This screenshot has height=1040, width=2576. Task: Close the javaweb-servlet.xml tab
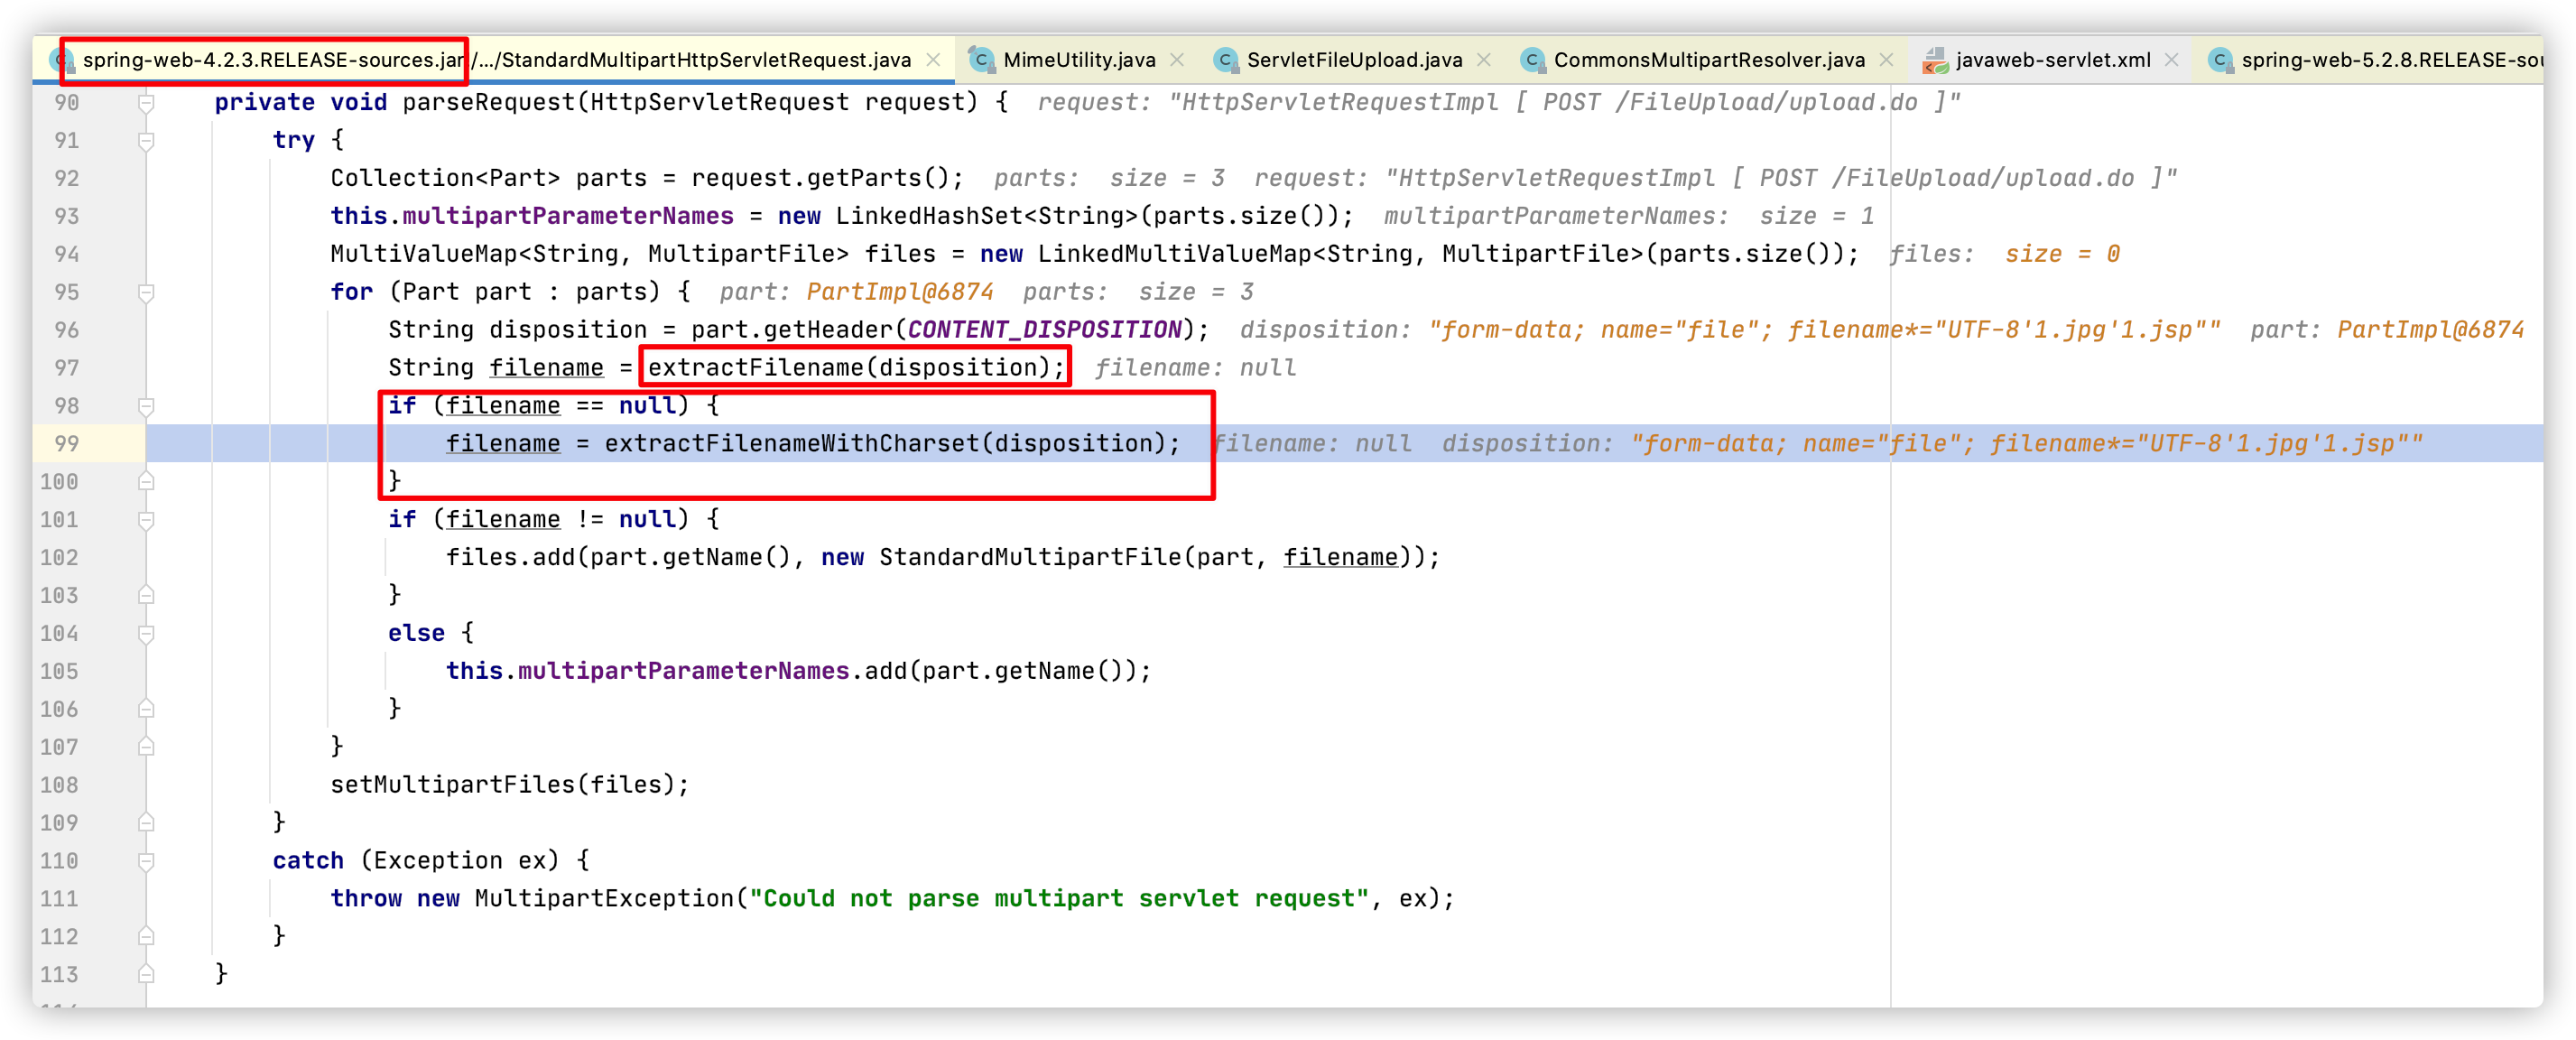2171,60
